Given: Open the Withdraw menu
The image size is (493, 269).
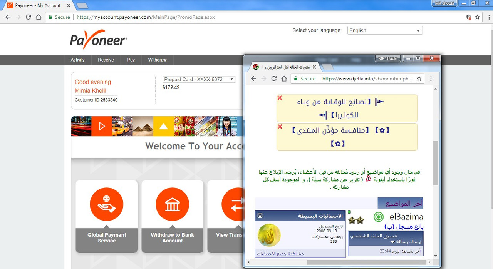Looking at the screenshot, I should pos(157,60).
